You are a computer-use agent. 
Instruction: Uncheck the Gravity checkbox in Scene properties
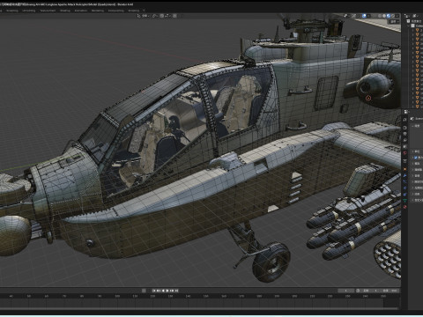[x=416, y=158]
